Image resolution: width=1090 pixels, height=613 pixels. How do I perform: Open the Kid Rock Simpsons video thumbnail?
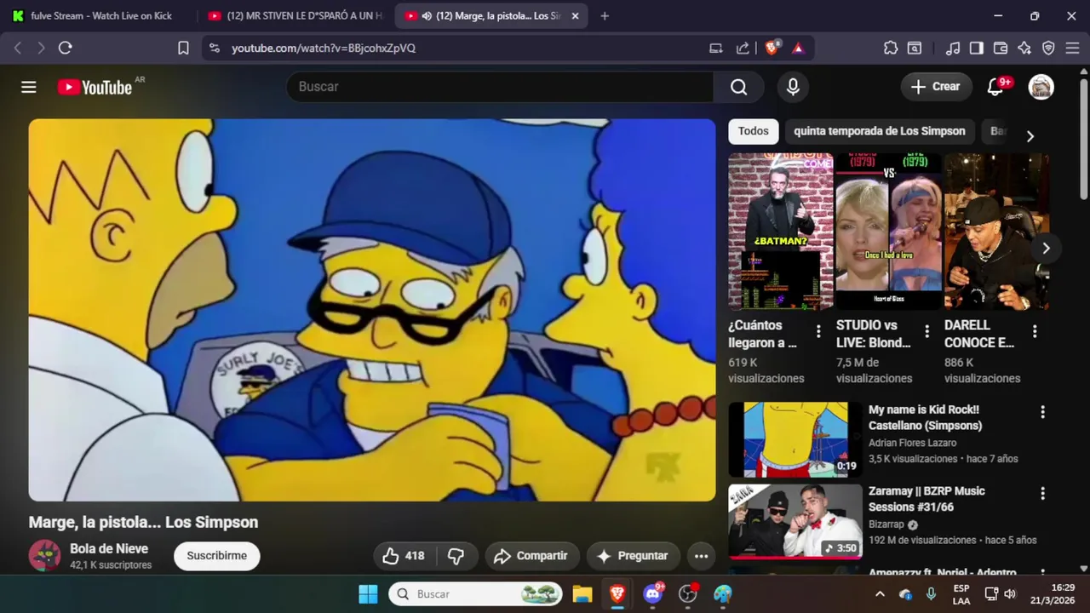(x=795, y=440)
